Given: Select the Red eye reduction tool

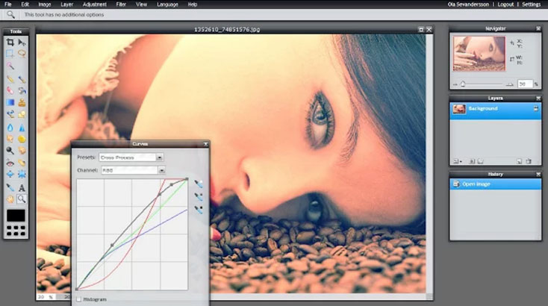Looking at the screenshot, I should [10, 163].
